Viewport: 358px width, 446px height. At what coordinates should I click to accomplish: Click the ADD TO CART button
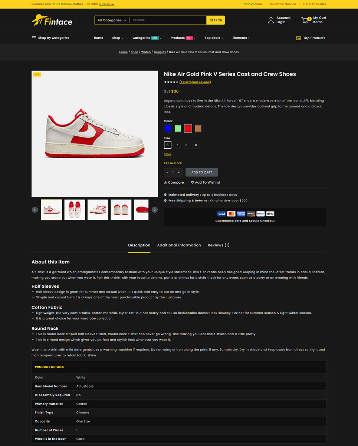click(202, 172)
